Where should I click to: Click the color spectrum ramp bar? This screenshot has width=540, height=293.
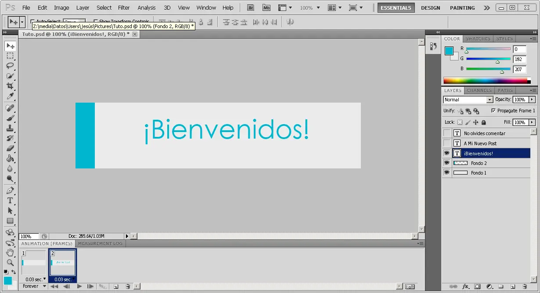coord(485,80)
